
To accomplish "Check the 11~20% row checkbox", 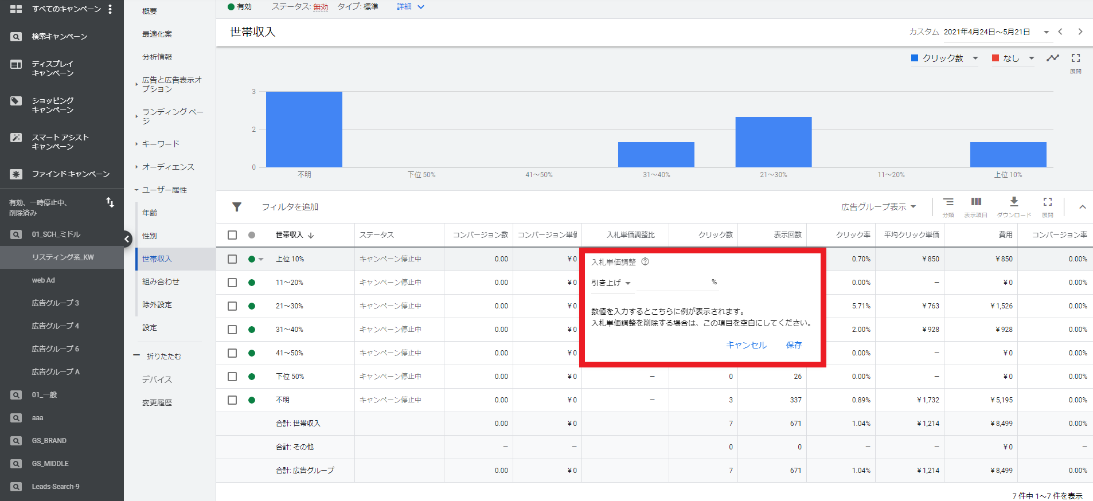I will click(232, 283).
